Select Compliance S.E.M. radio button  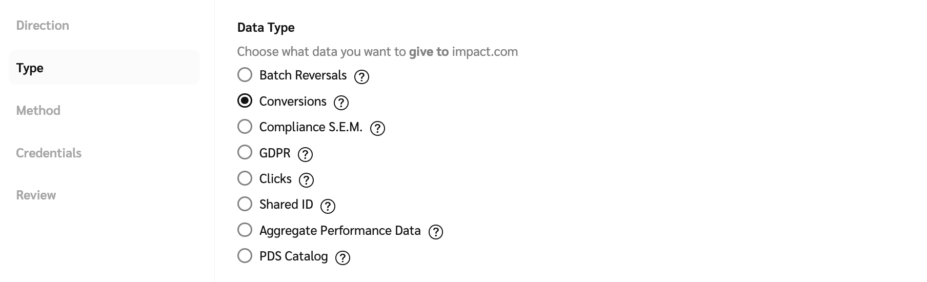[x=245, y=127]
